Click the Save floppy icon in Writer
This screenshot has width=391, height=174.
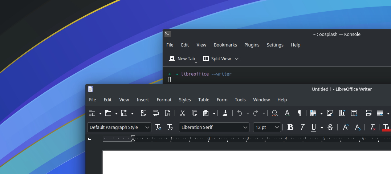coord(124,113)
